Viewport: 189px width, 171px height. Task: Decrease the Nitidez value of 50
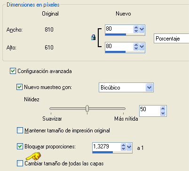pyautogui.click(x=163, y=113)
